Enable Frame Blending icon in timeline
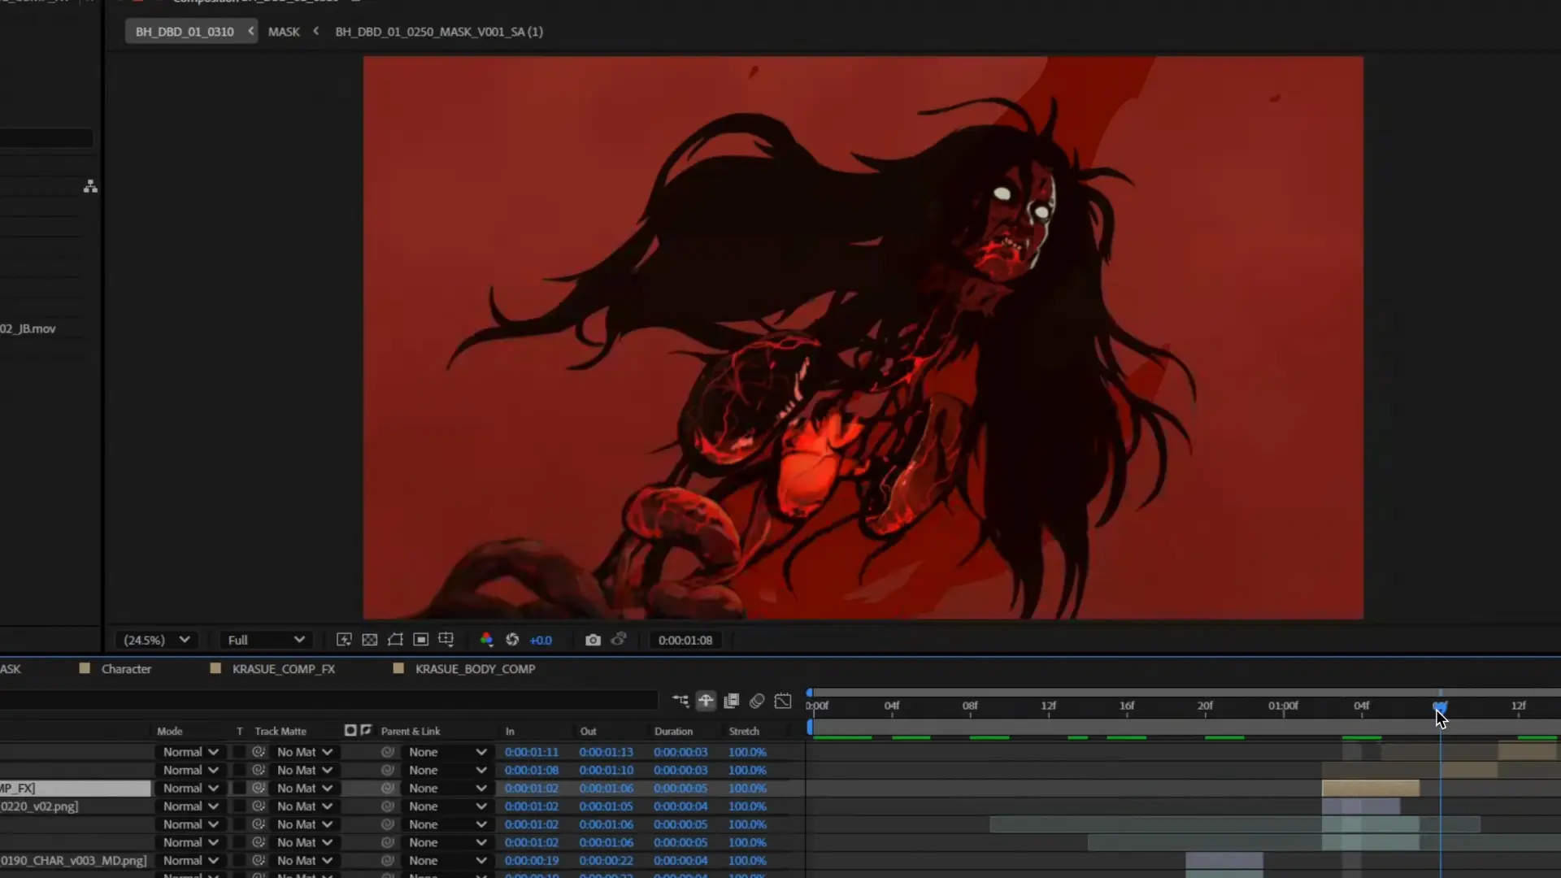1561x878 pixels. tap(731, 701)
